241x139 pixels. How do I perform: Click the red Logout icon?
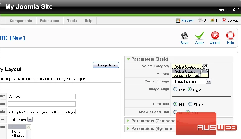(224, 20)
